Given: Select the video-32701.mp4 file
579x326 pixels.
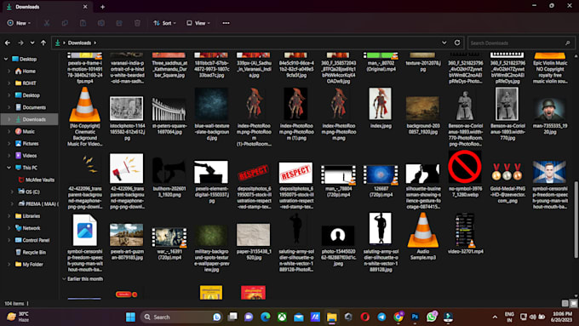Looking at the screenshot, I should click(x=465, y=233).
